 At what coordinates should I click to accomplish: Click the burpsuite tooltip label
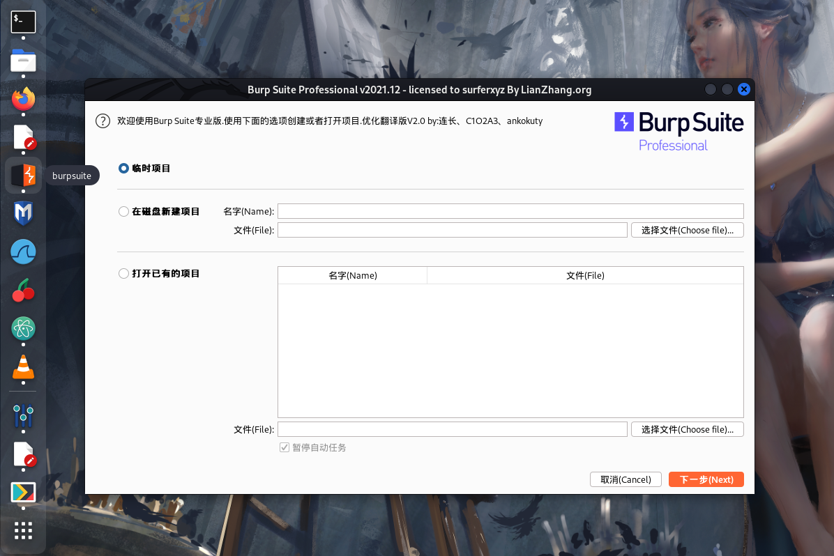[72, 176]
